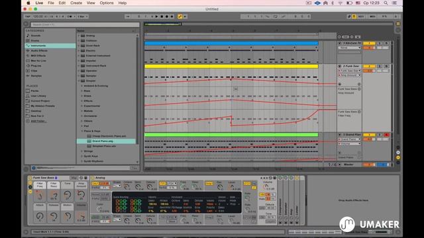Viewport: 424px width, 238px height.
Task: Adjust the Filter Freq macro knob
Action: tap(40, 195)
